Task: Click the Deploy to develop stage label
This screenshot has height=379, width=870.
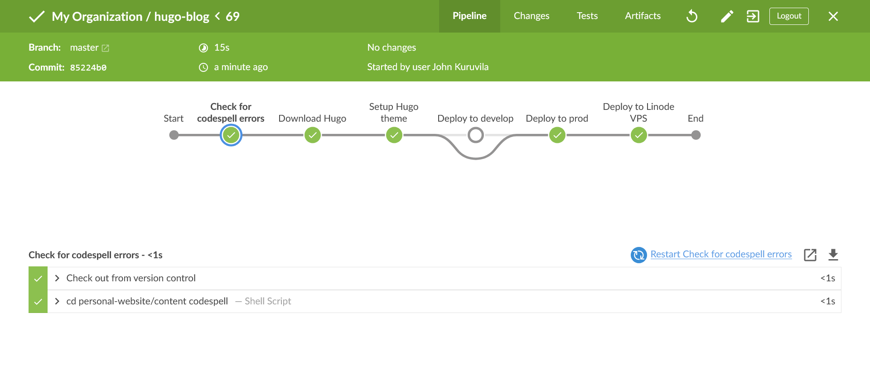Action: [x=475, y=118]
